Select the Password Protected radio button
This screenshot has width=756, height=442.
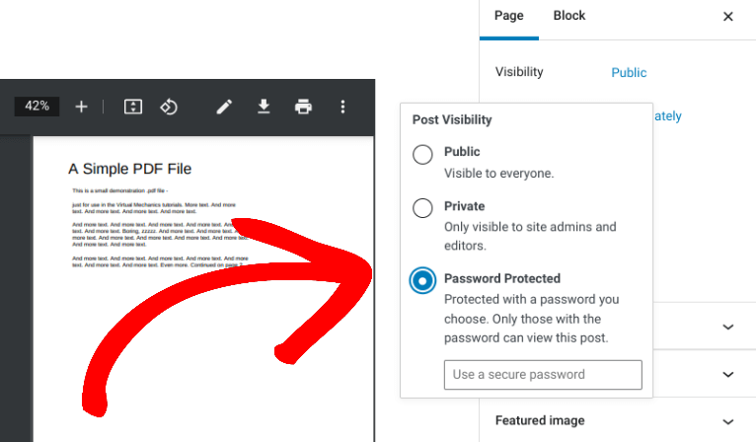tap(422, 280)
